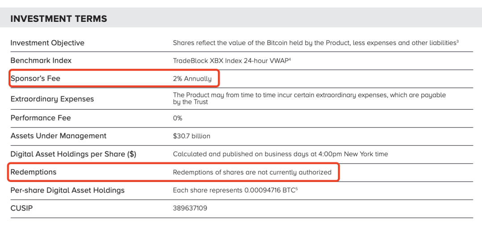Click Digital Asset Holdings per Share label

73,154
